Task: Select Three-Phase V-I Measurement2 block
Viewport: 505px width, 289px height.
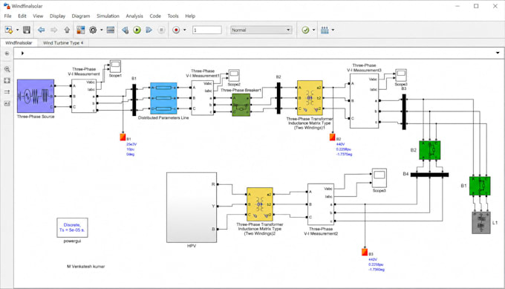Action: click(321, 204)
